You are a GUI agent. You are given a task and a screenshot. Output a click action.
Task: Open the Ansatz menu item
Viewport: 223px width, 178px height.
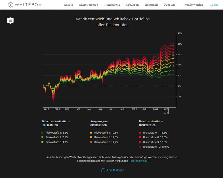click(x=68, y=5)
